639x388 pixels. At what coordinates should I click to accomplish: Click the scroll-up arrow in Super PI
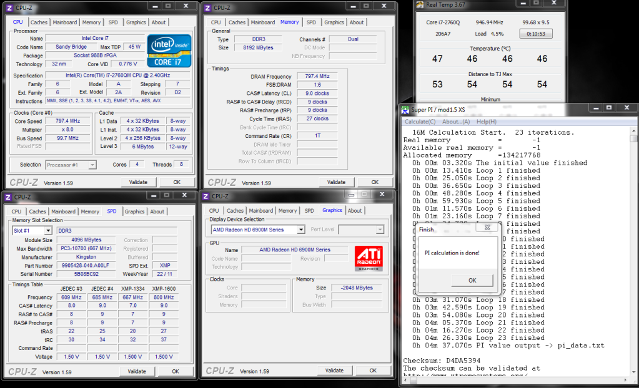[633, 130]
